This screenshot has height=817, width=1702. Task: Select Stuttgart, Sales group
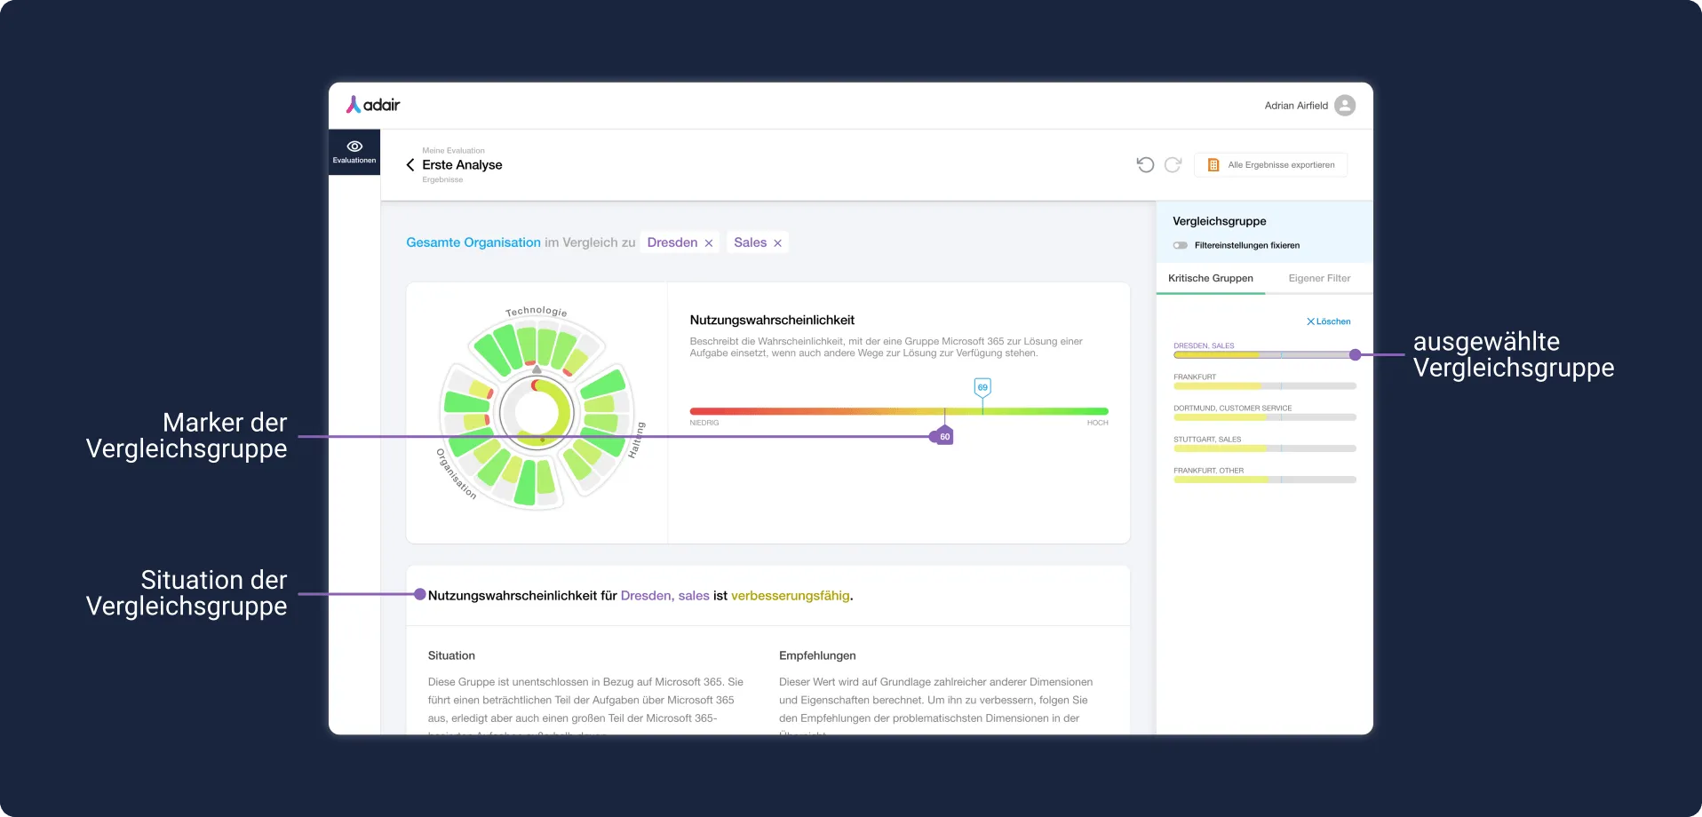1264,444
